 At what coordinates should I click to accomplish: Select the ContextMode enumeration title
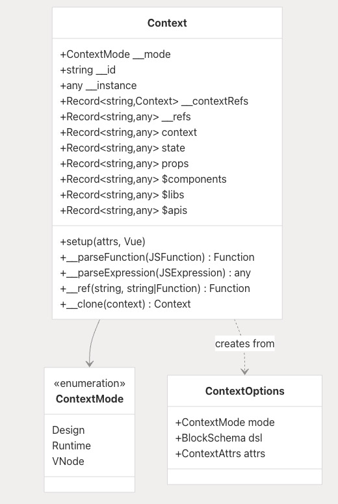[90, 399]
